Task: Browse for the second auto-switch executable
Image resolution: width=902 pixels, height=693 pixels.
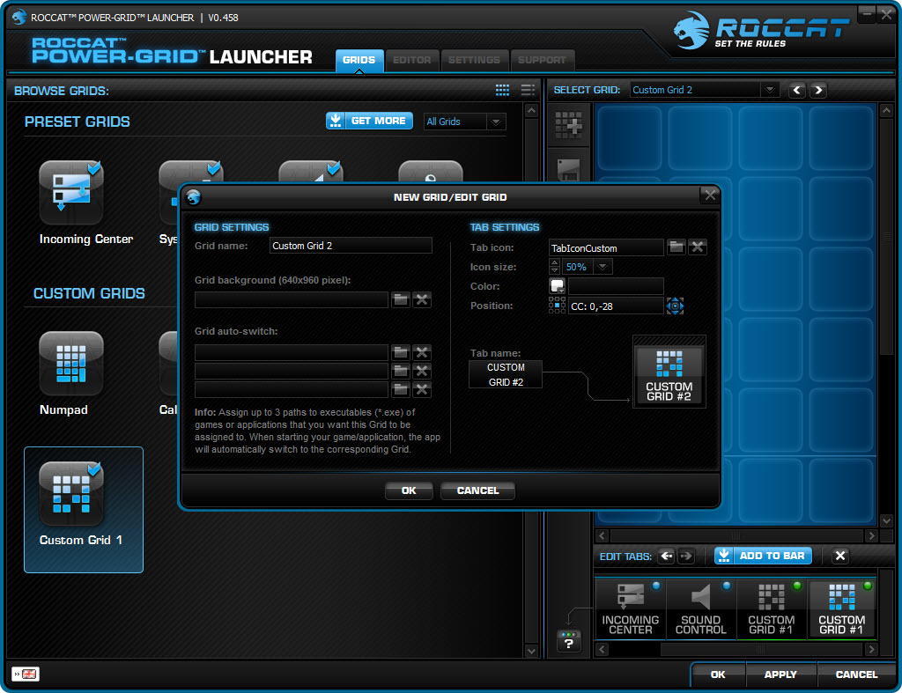Action: point(401,371)
